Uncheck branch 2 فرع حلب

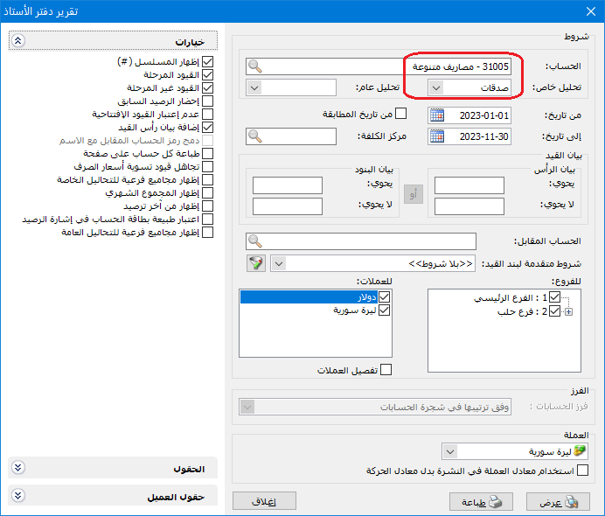click(554, 311)
